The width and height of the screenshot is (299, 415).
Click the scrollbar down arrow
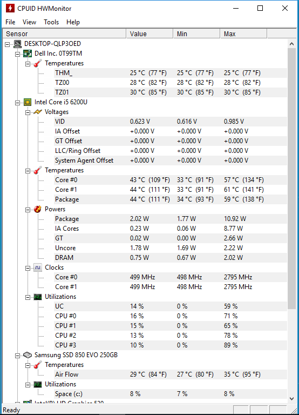(x=291, y=398)
